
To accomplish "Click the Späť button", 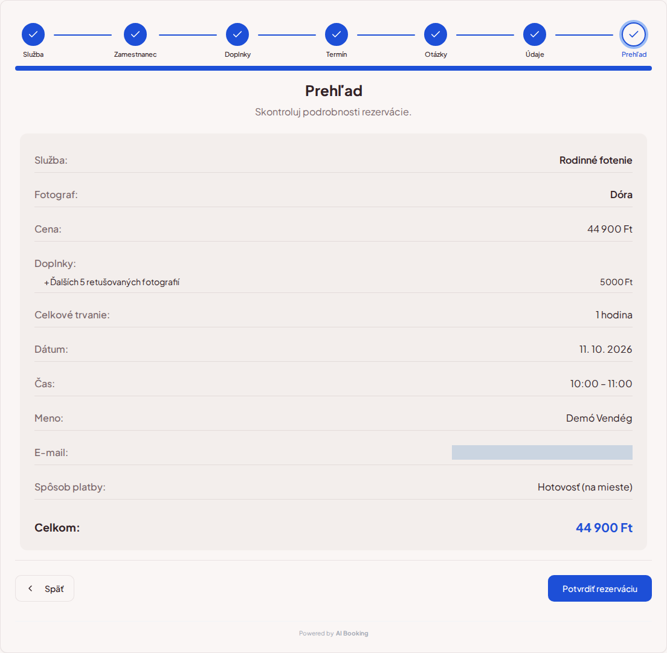I will tap(45, 588).
